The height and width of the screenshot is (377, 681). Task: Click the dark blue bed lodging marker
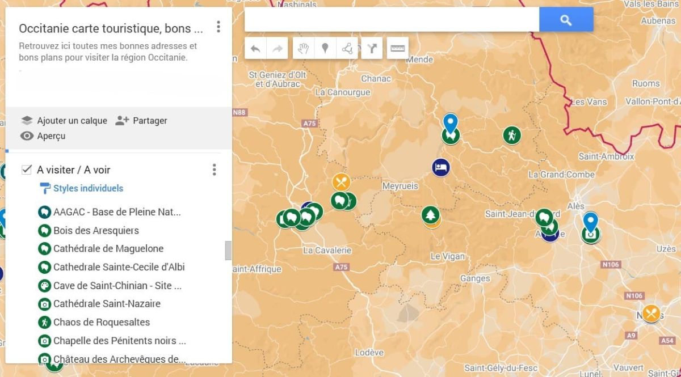(x=441, y=167)
